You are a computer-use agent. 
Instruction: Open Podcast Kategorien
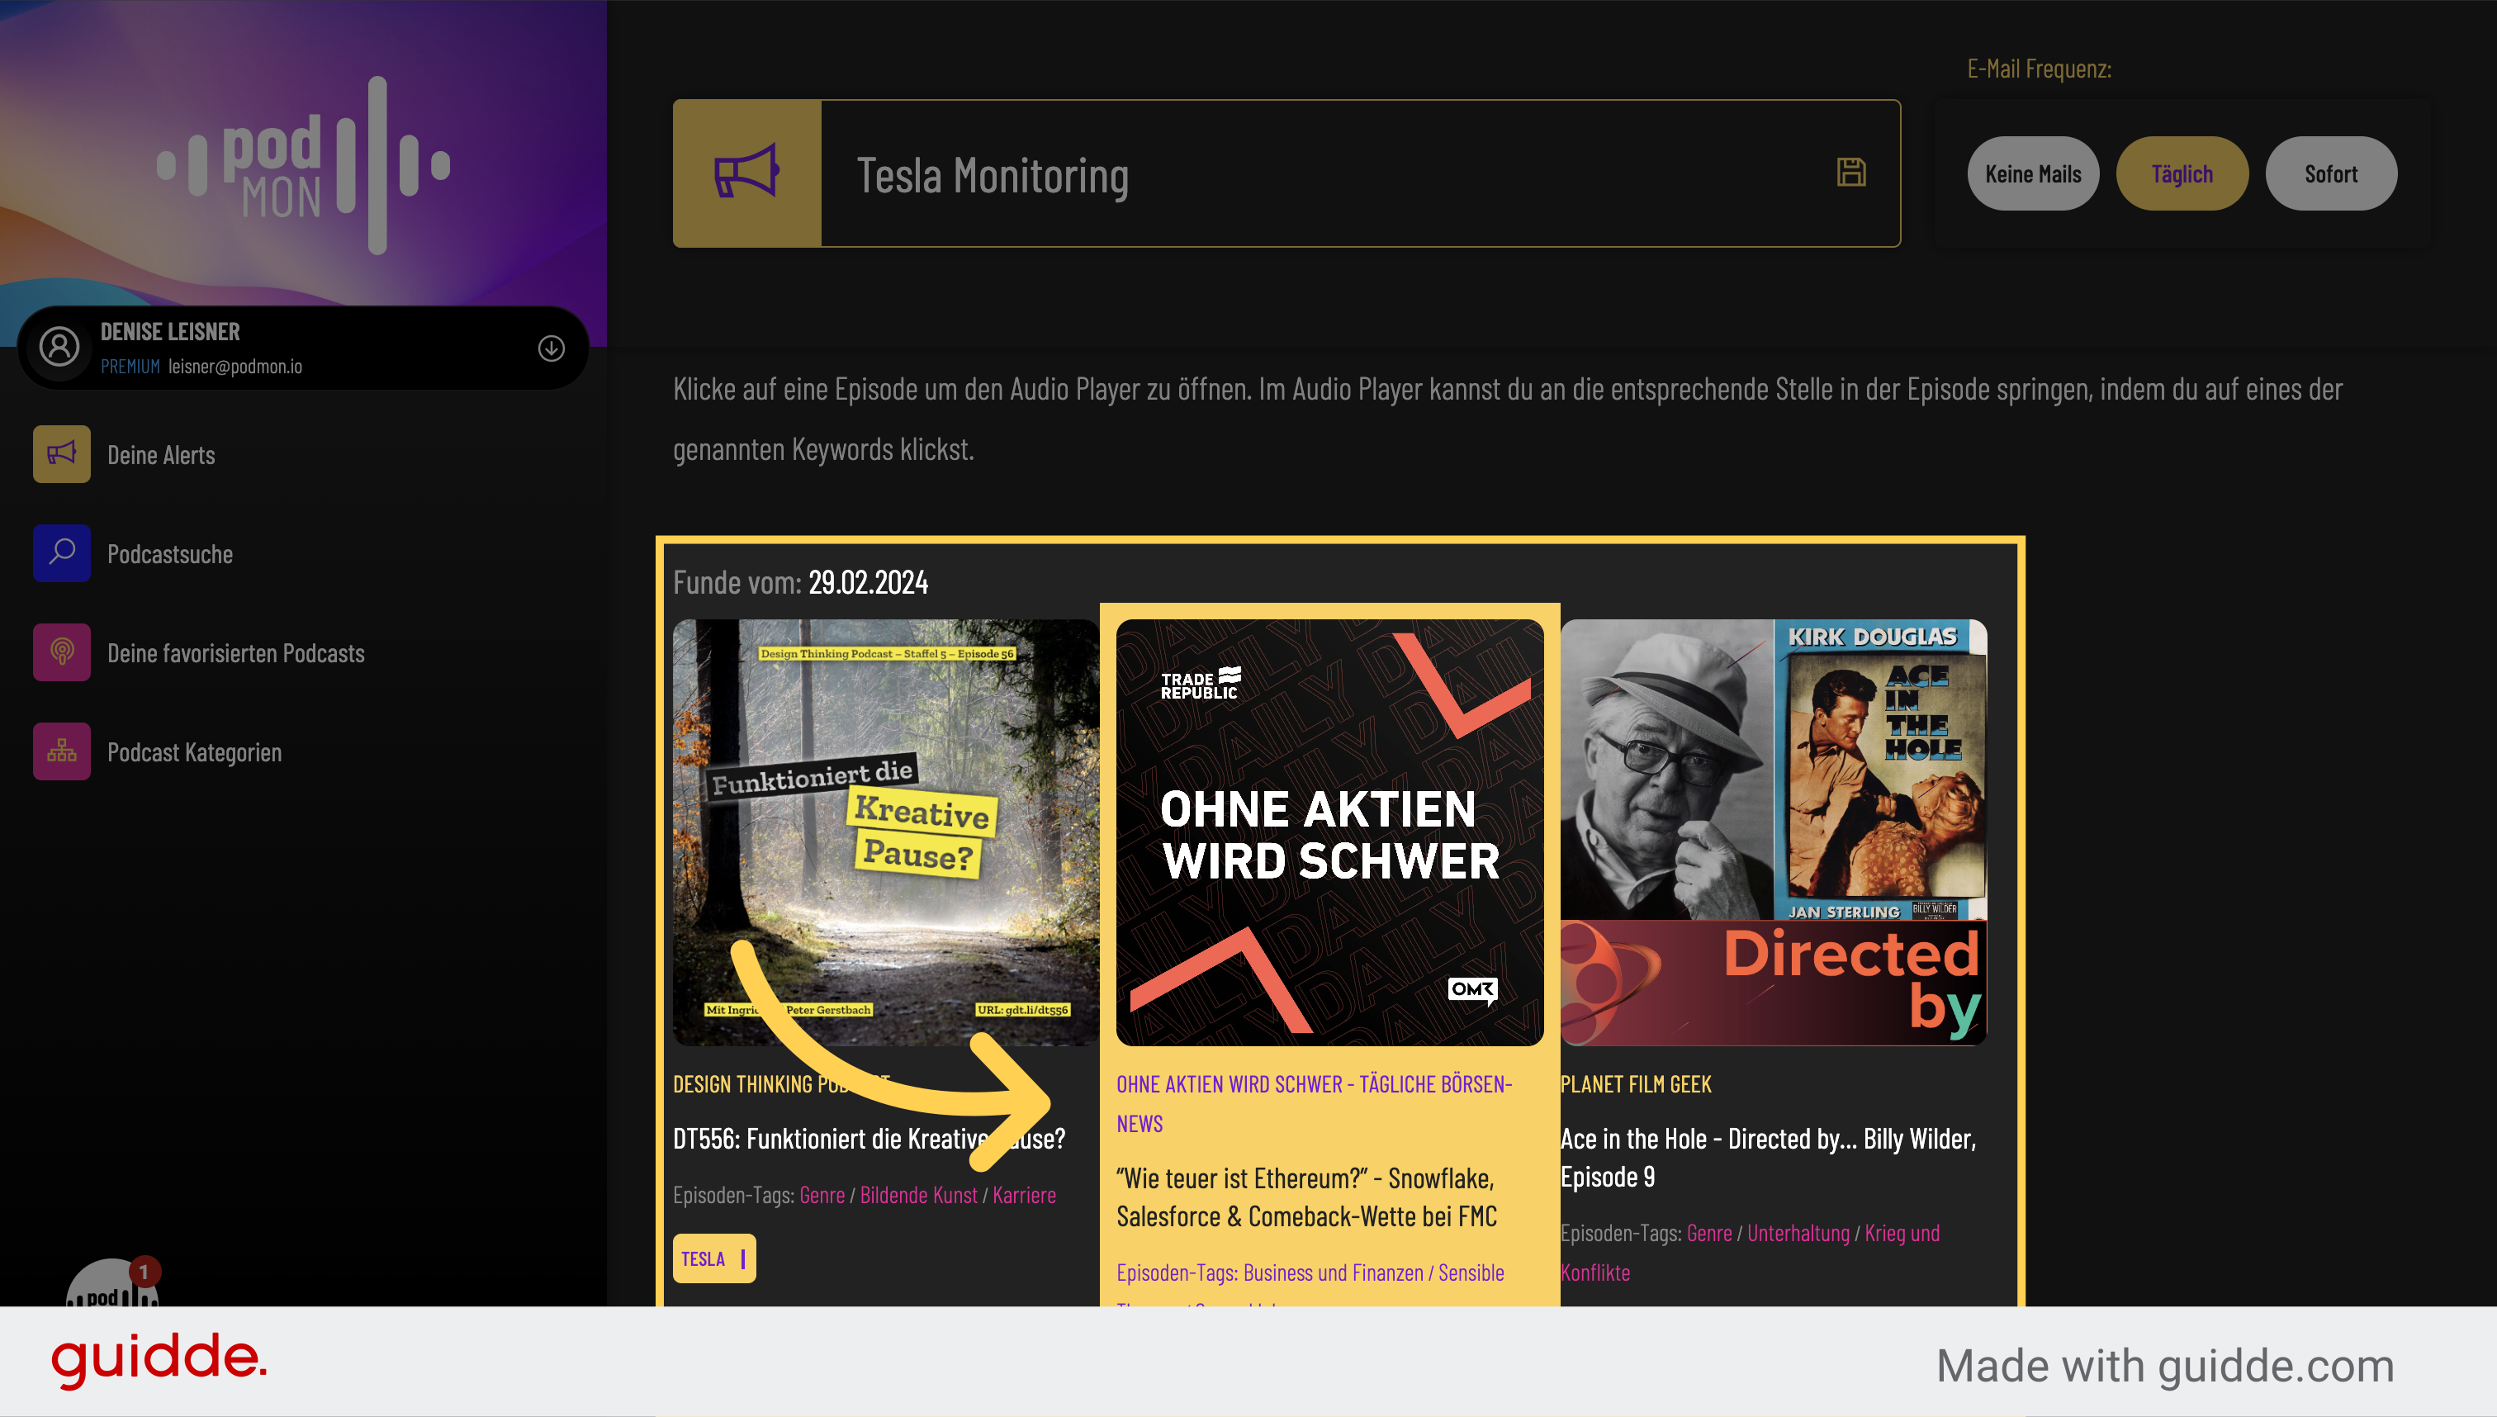(x=195, y=752)
